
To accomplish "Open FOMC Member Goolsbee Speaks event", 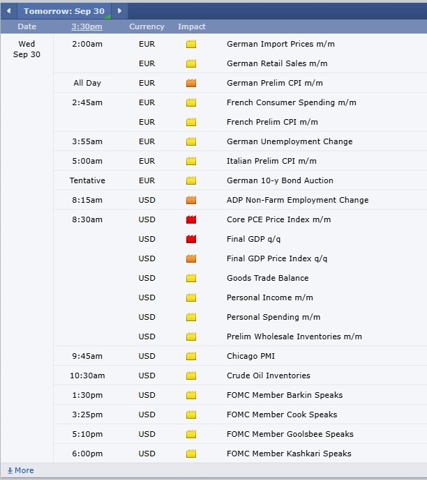I will pos(290,434).
